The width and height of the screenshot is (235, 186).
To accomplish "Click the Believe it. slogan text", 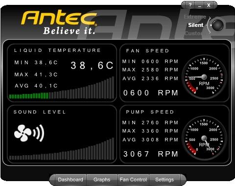I will tap(69, 31).
